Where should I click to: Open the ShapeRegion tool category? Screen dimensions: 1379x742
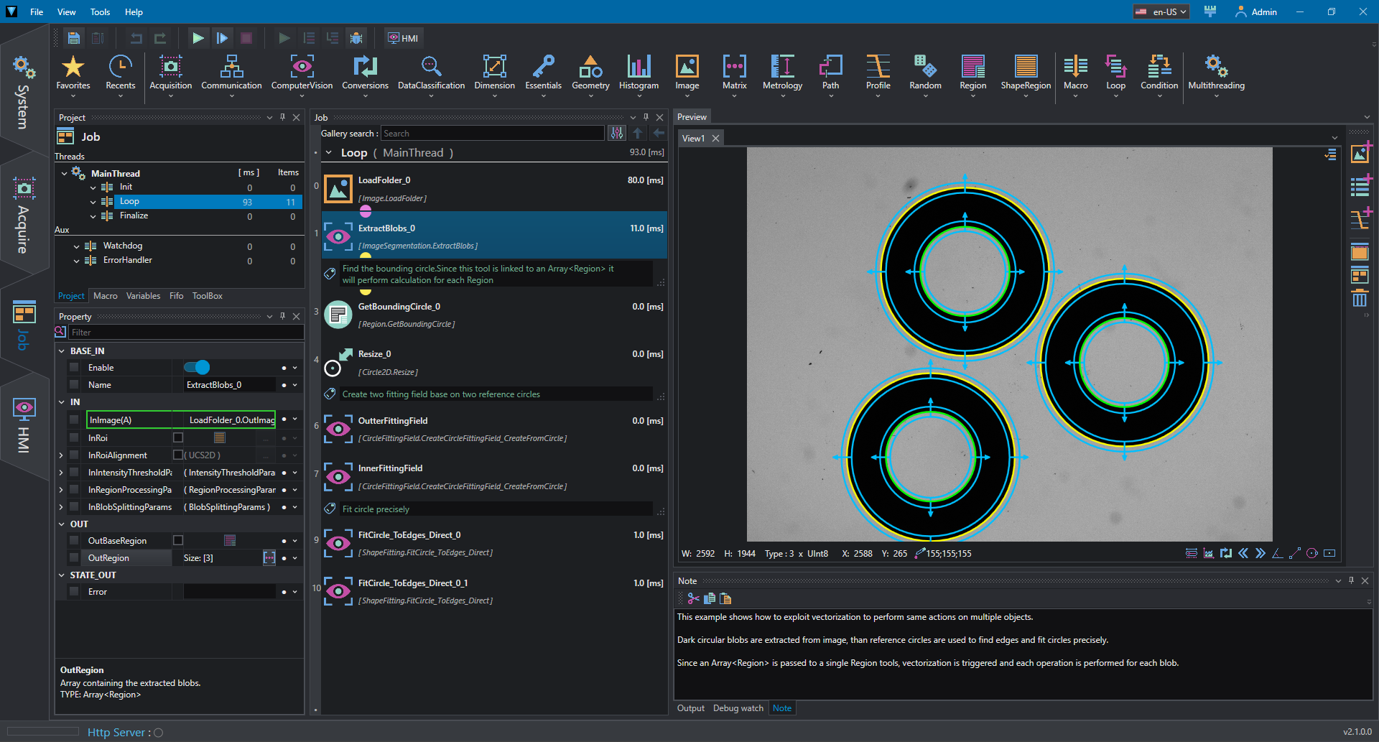click(1026, 73)
